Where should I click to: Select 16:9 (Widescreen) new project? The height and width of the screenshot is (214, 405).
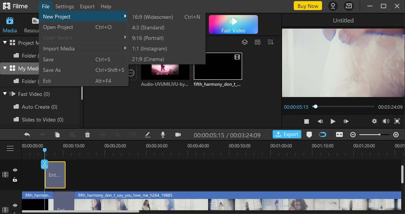[x=167, y=17]
